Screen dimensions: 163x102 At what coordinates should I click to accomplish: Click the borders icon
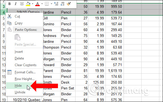tap(47, 4)
